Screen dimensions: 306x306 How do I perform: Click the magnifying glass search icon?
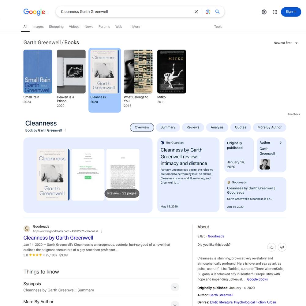click(217, 12)
